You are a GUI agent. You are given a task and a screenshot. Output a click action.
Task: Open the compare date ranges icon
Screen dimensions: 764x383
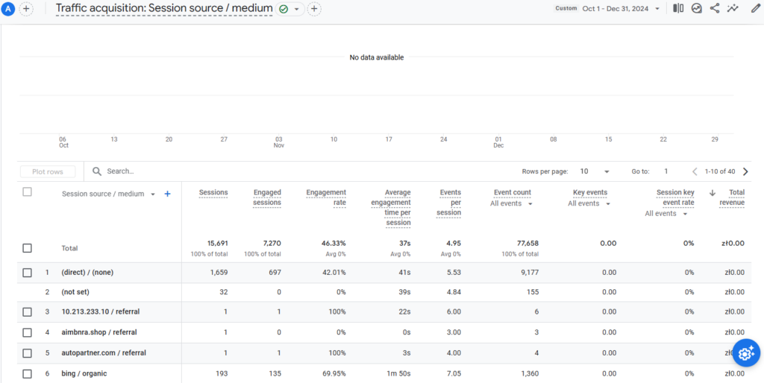(677, 9)
